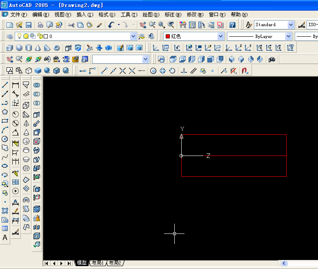Click the Cone solid tool
Image resolution: width=318 pixels, height=269 pixels.
click(x=38, y=48)
